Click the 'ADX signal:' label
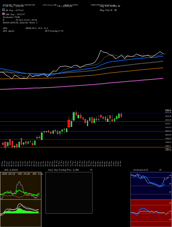The width and height of the screenshot is (172, 227). click(9, 31)
